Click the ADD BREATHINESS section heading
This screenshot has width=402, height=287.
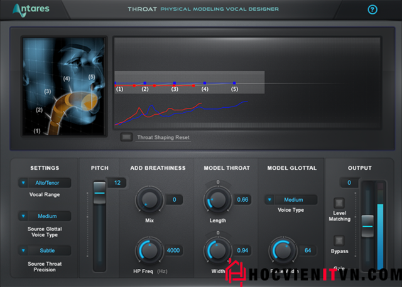158,168
